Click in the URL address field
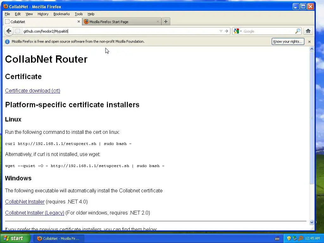Screen dimensions: 324x243 120,31
